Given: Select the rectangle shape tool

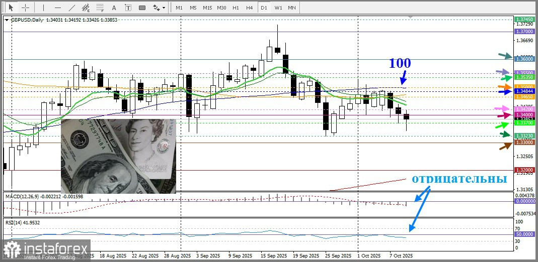Looking at the screenshot, I should (x=142, y=7).
